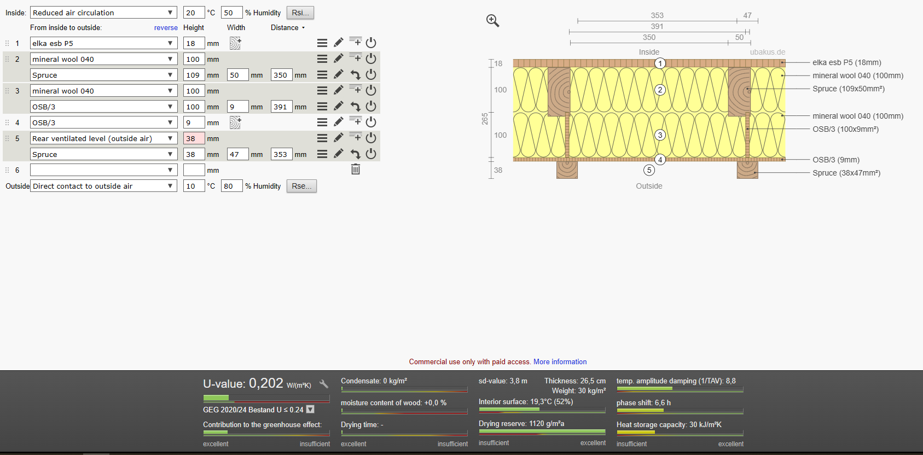Open material list for empty layer 6
The width and height of the screenshot is (923, 455).
click(104, 170)
